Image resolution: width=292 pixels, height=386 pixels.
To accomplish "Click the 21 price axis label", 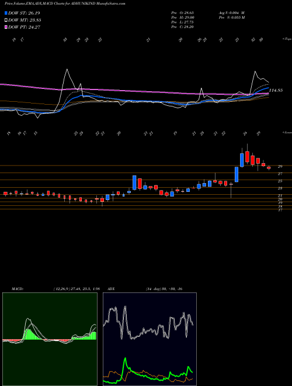I will [280, 195].
